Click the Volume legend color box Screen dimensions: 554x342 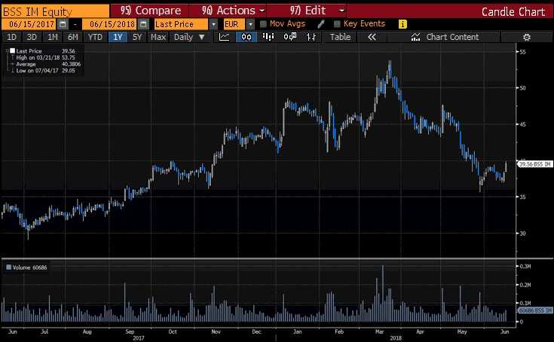9,267
